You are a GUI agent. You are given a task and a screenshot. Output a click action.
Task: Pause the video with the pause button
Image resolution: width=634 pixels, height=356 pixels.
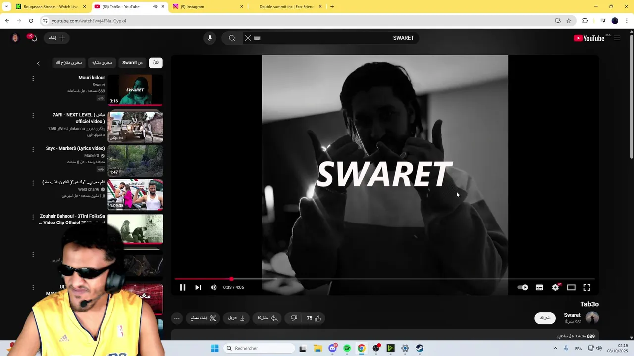182,287
